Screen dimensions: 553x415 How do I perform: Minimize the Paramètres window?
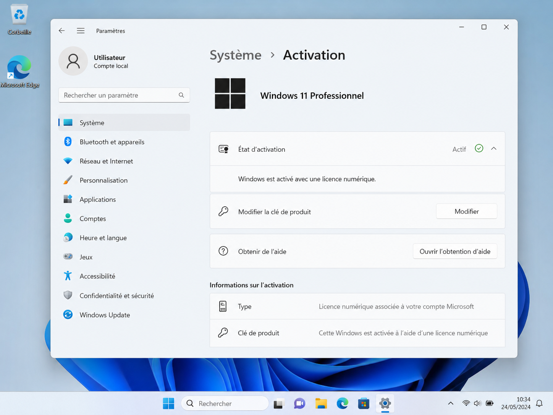[x=461, y=27]
